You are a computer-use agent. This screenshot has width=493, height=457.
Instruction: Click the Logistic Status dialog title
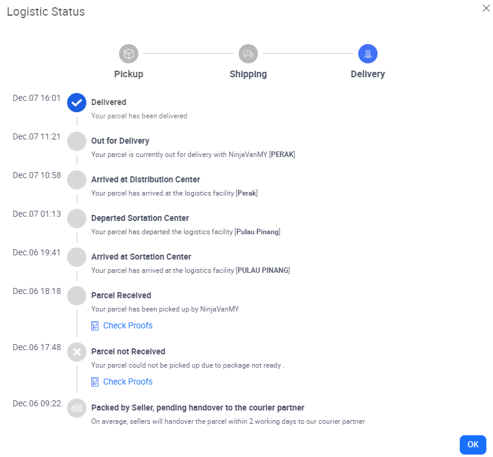click(x=45, y=11)
